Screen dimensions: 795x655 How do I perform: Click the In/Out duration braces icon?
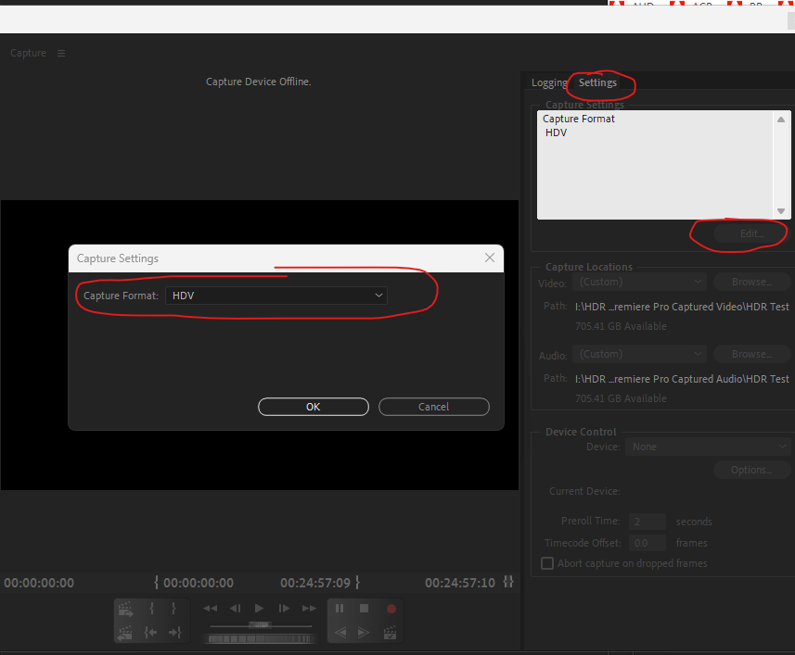point(508,582)
